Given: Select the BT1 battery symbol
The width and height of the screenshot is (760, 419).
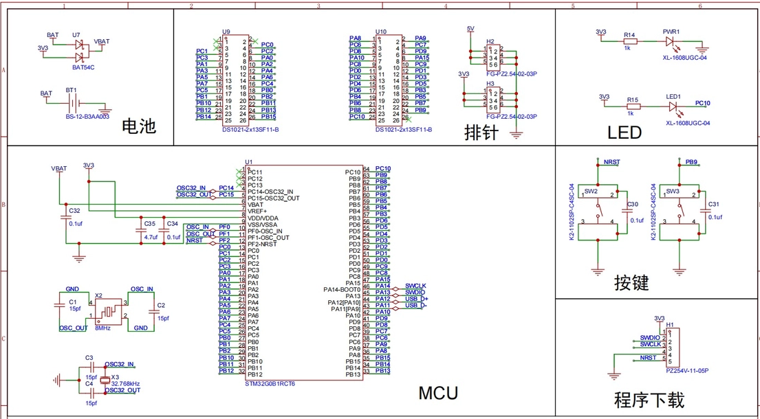Looking at the screenshot, I should (x=74, y=103).
